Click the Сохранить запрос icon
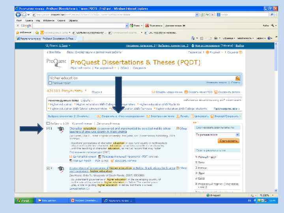This screenshot has width=284, height=213. (x=216, y=92)
